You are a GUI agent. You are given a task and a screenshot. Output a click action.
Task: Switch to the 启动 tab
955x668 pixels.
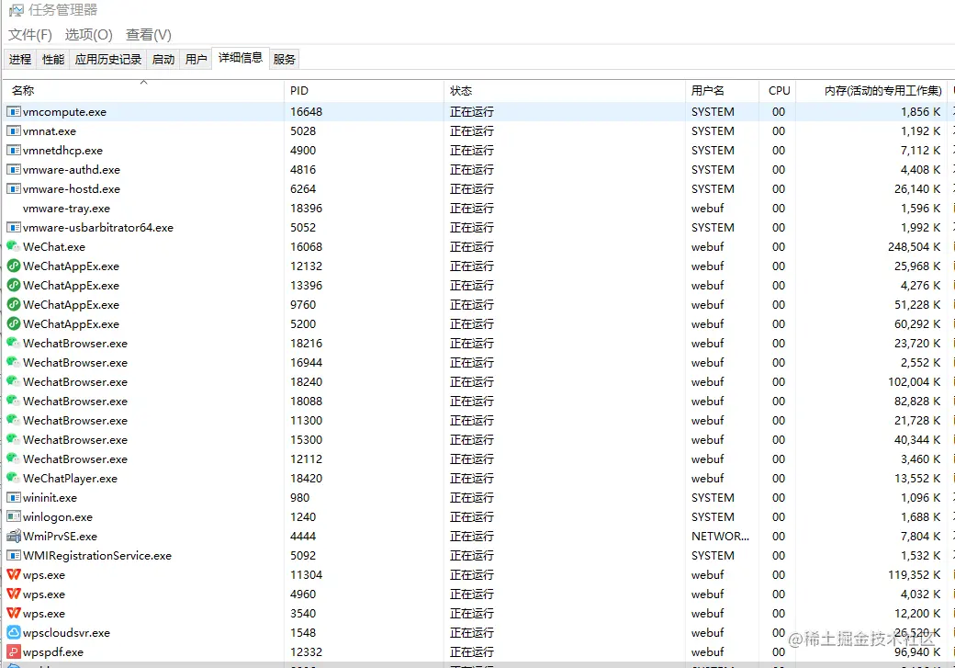tap(163, 59)
